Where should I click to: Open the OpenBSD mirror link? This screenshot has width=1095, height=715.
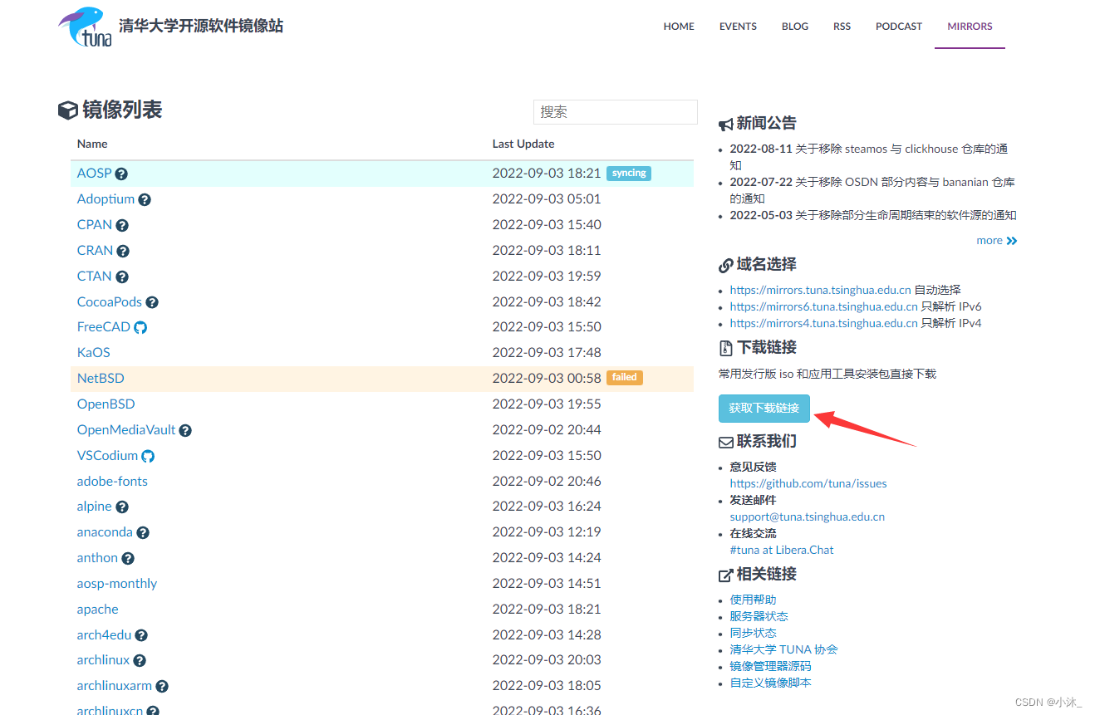(x=106, y=404)
